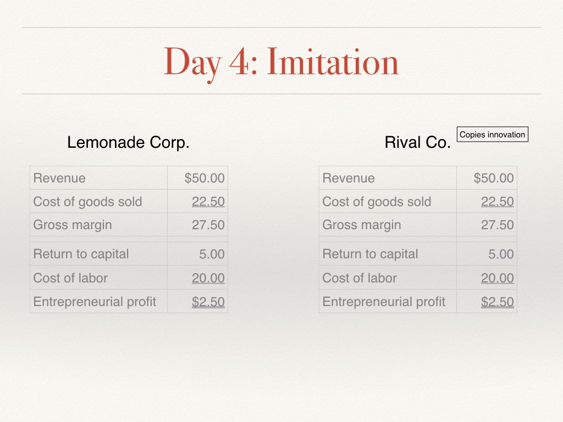Select Revenue label in Lemonade Corp. table
This screenshot has height=422, width=563.
coord(59,178)
